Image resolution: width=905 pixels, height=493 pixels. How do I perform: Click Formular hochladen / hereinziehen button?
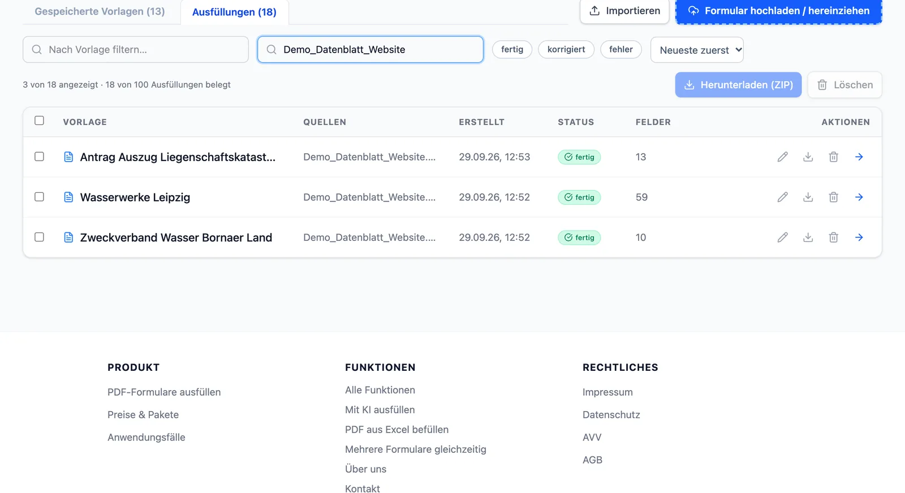(779, 11)
